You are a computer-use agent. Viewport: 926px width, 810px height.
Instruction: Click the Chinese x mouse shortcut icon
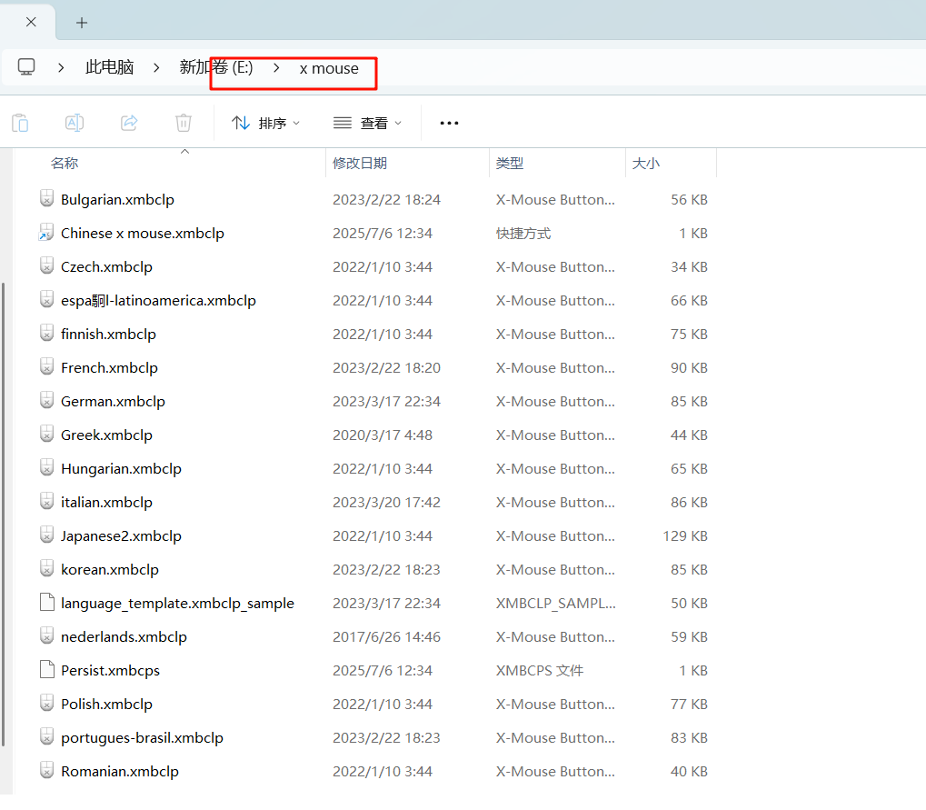tap(46, 232)
